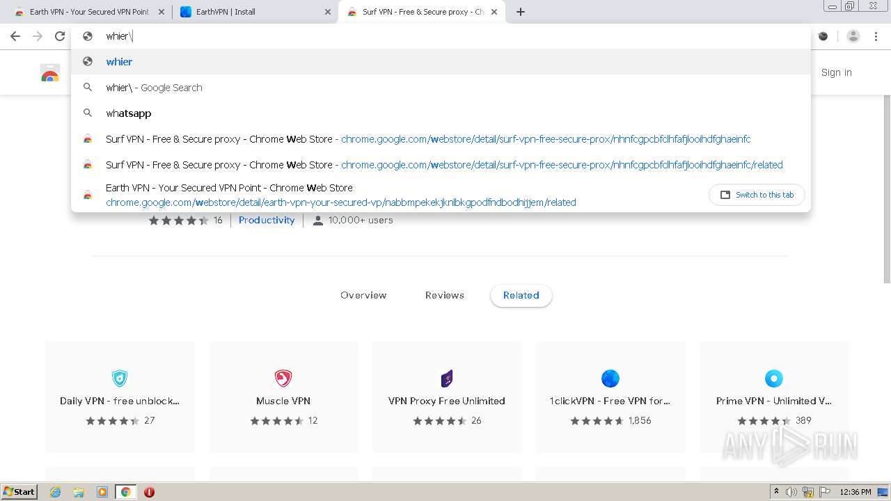This screenshot has width=891, height=501.
Task: Select the Surf VPN Chrome Web Store tab
Action: pos(421,12)
